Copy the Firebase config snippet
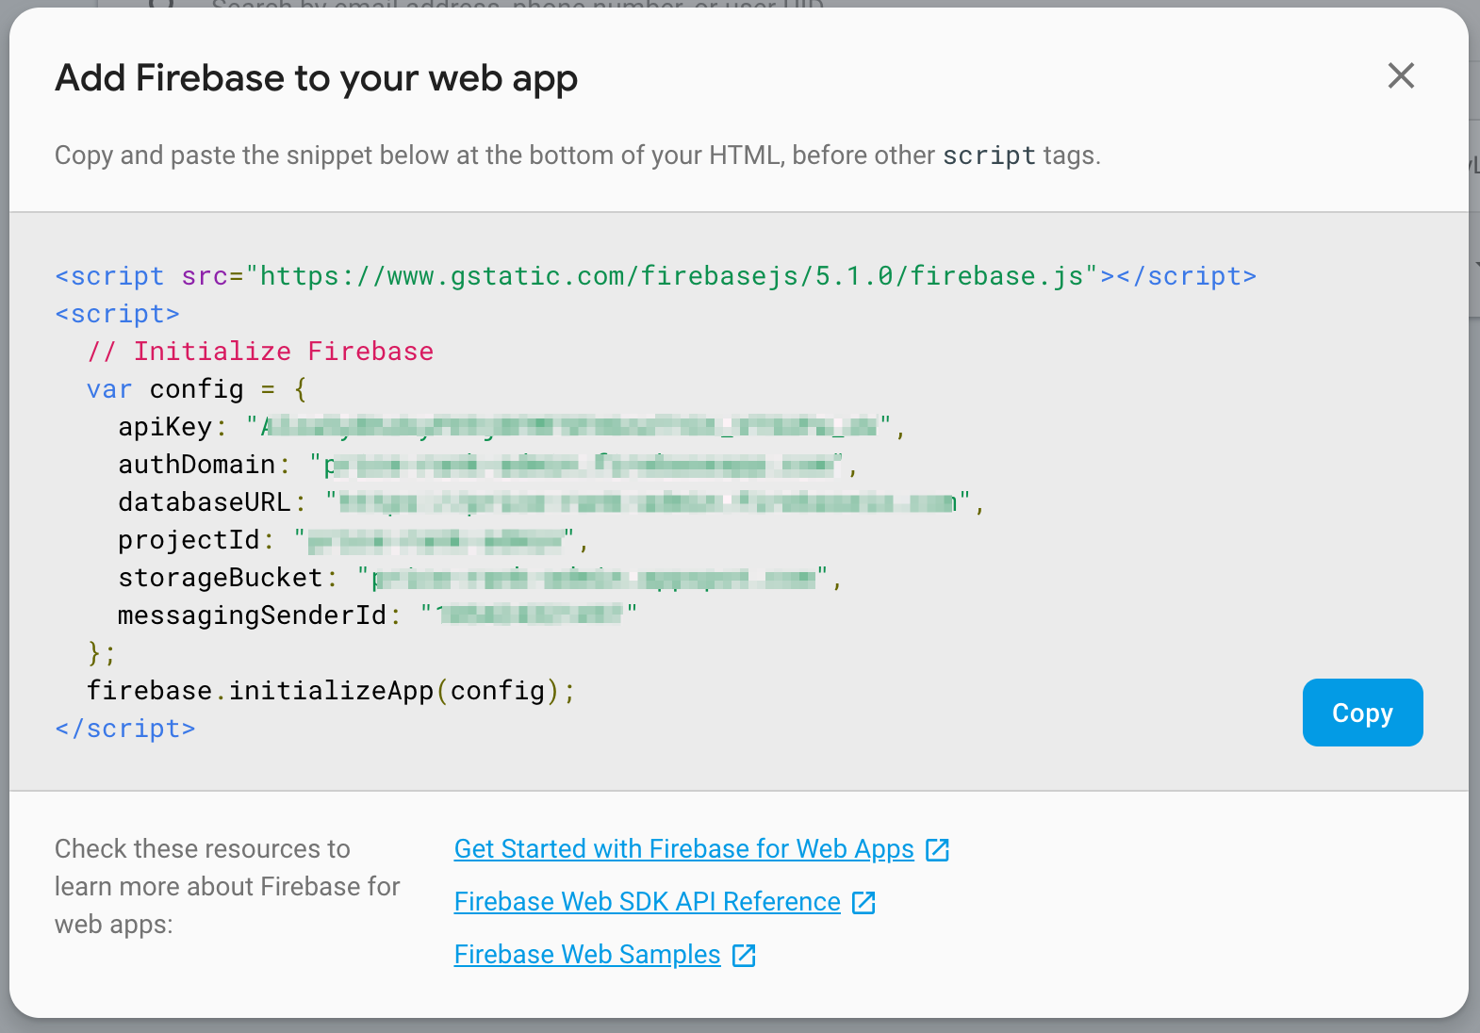Viewport: 1480px width, 1033px height. pyautogui.click(x=1362, y=713)
